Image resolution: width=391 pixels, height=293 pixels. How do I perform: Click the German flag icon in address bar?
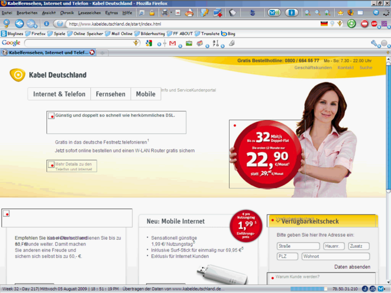pos(324,24)
